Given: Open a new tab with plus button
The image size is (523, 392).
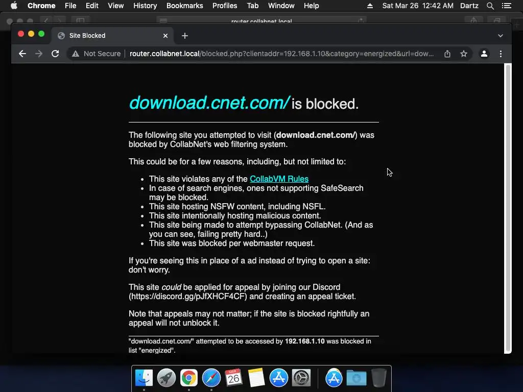Looking at the screenshot, I should 185,36.
